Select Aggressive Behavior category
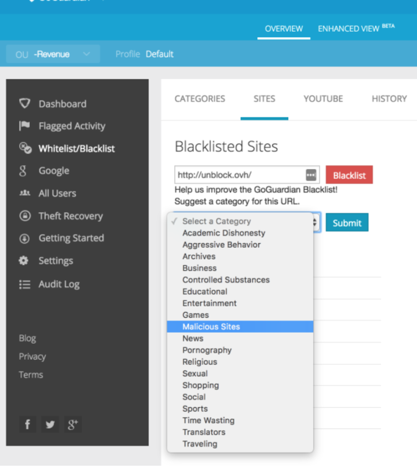The image size is (417, 476). pyautogui.click(x=240, y=245)
